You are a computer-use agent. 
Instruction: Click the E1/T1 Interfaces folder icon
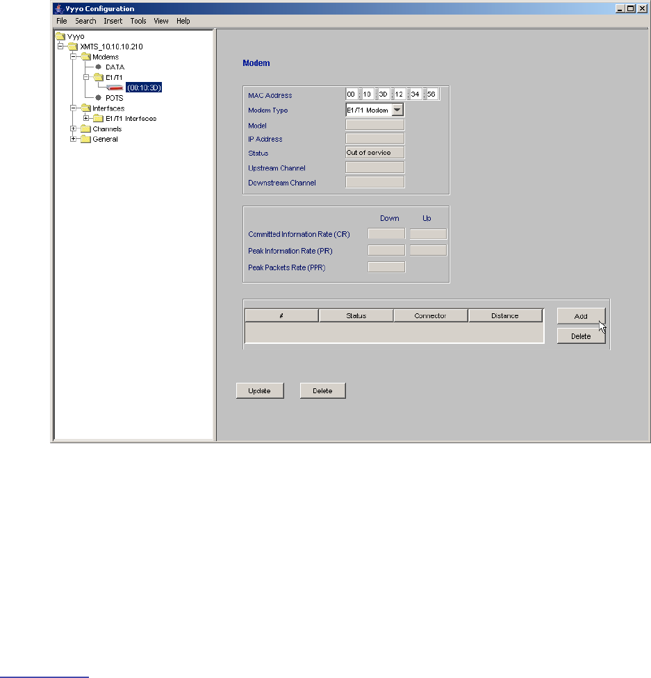(x=99, y=119)
